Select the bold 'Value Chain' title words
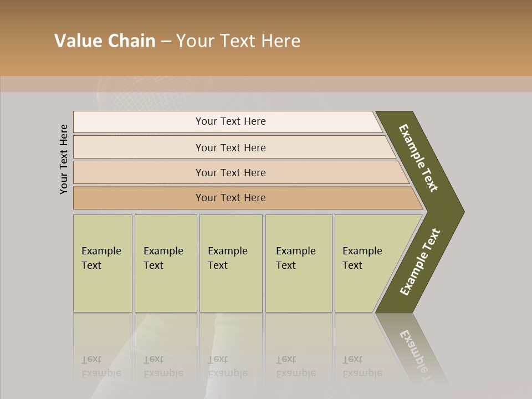532x399 pixels. [x=105, y=40]
